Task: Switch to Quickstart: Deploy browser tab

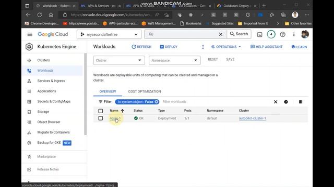Action: (x=236, y=6)
